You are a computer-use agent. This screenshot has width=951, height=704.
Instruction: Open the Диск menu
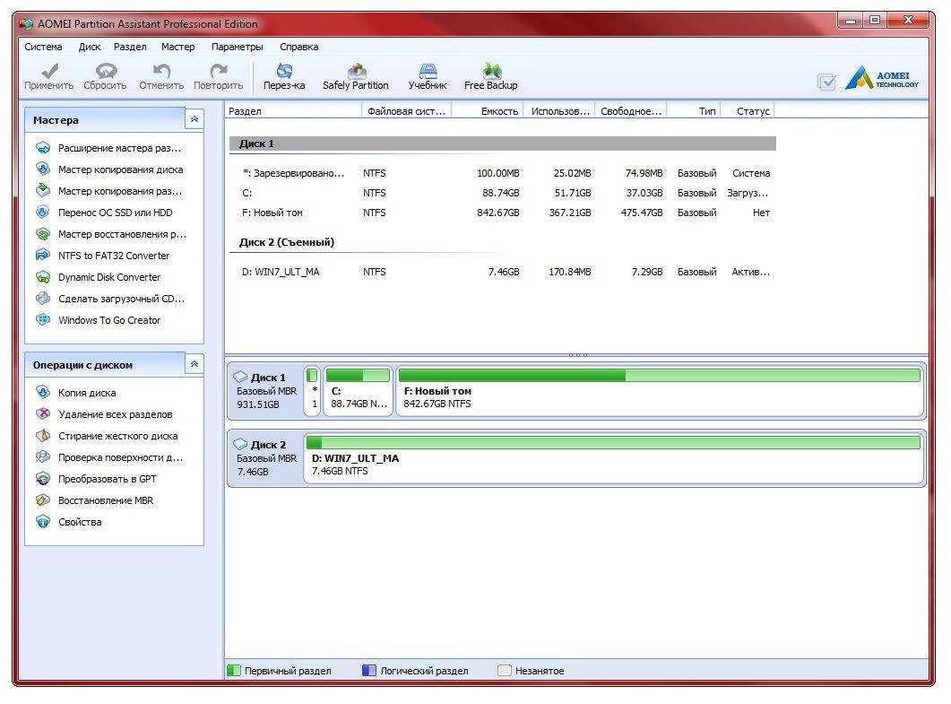tap(90, 47)
